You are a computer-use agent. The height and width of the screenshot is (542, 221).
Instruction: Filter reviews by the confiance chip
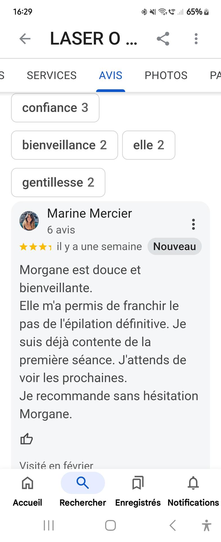click(55, 108)
